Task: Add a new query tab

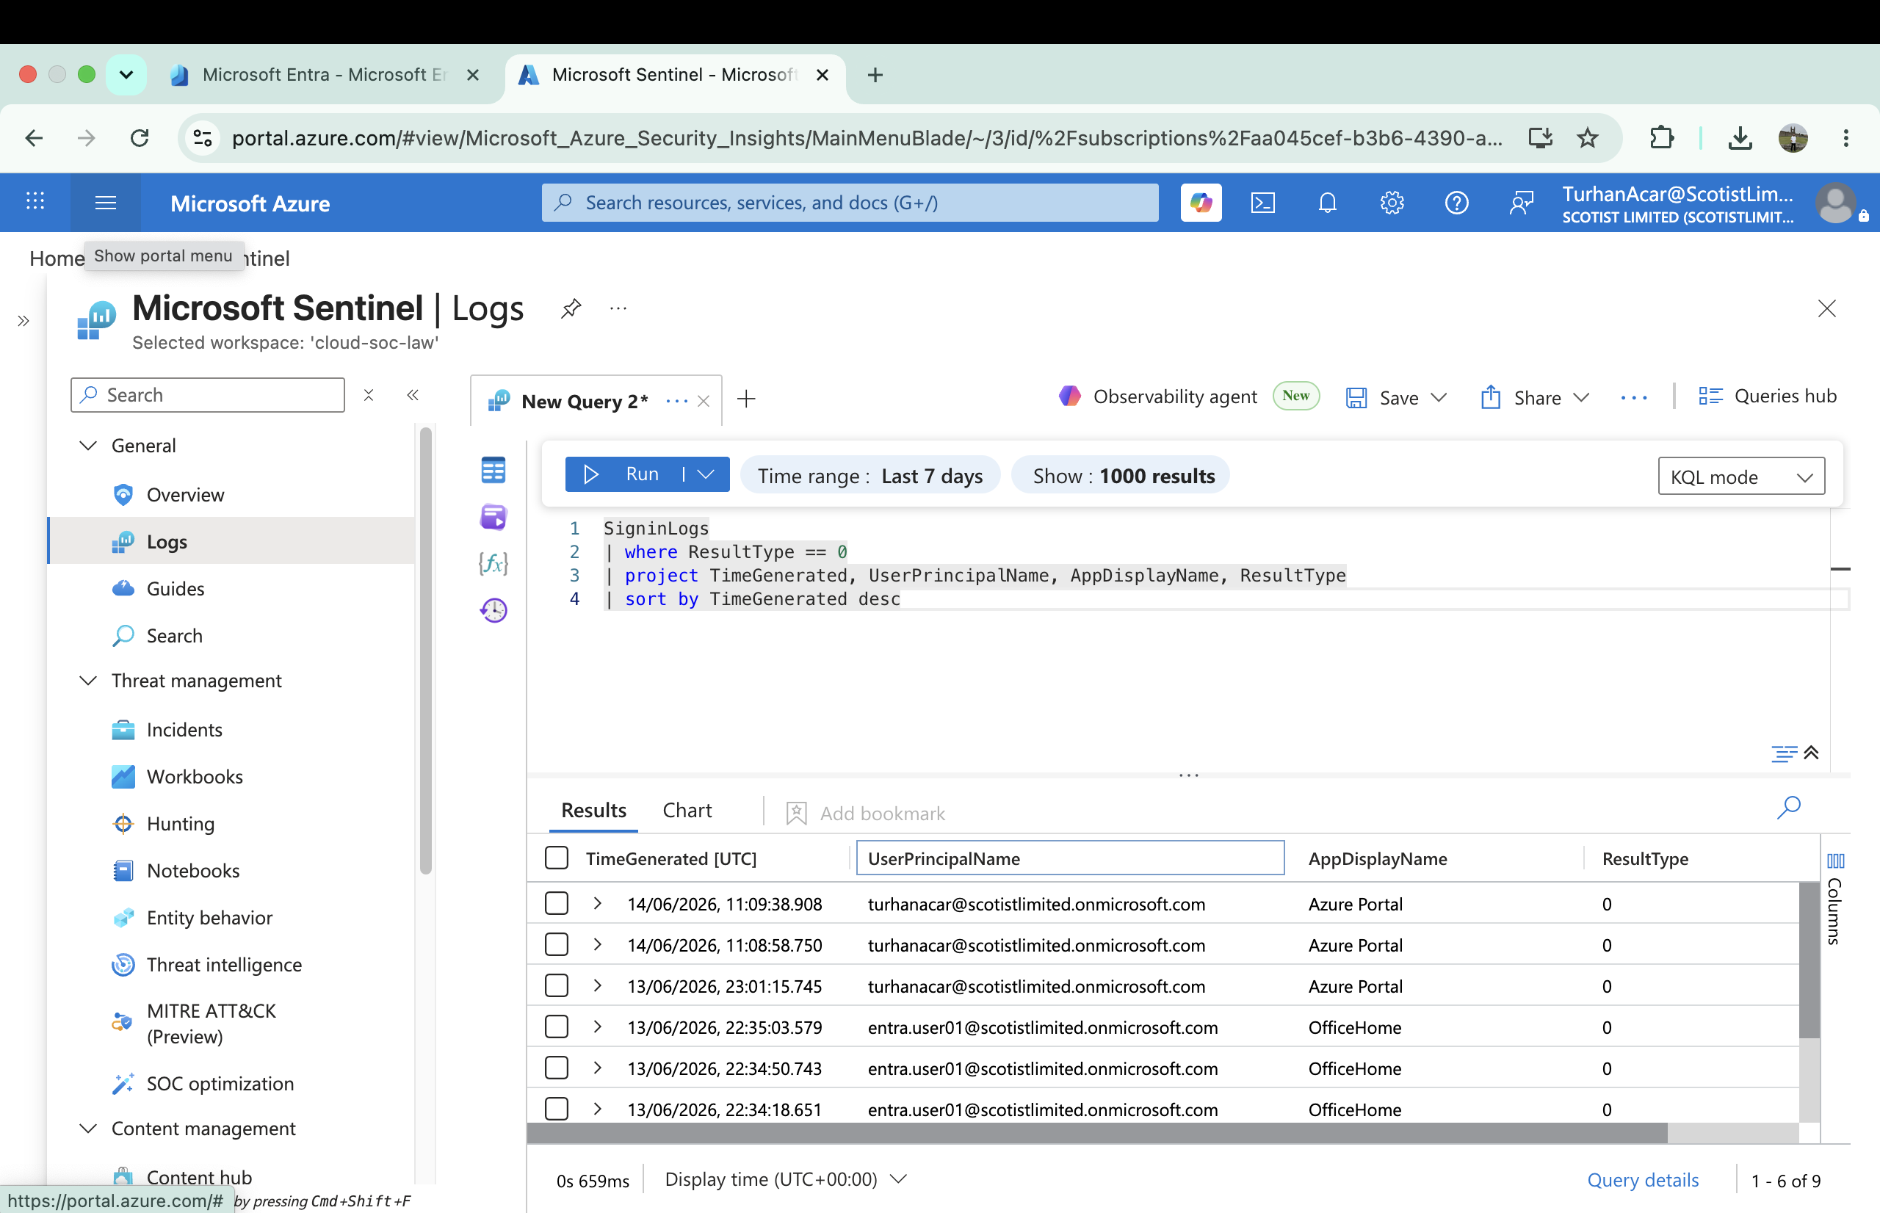Action: 746,399
